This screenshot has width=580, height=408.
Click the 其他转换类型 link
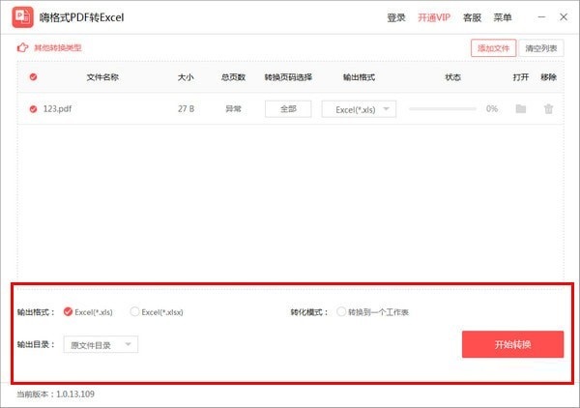pyautogui.click(x=58, y=47)
